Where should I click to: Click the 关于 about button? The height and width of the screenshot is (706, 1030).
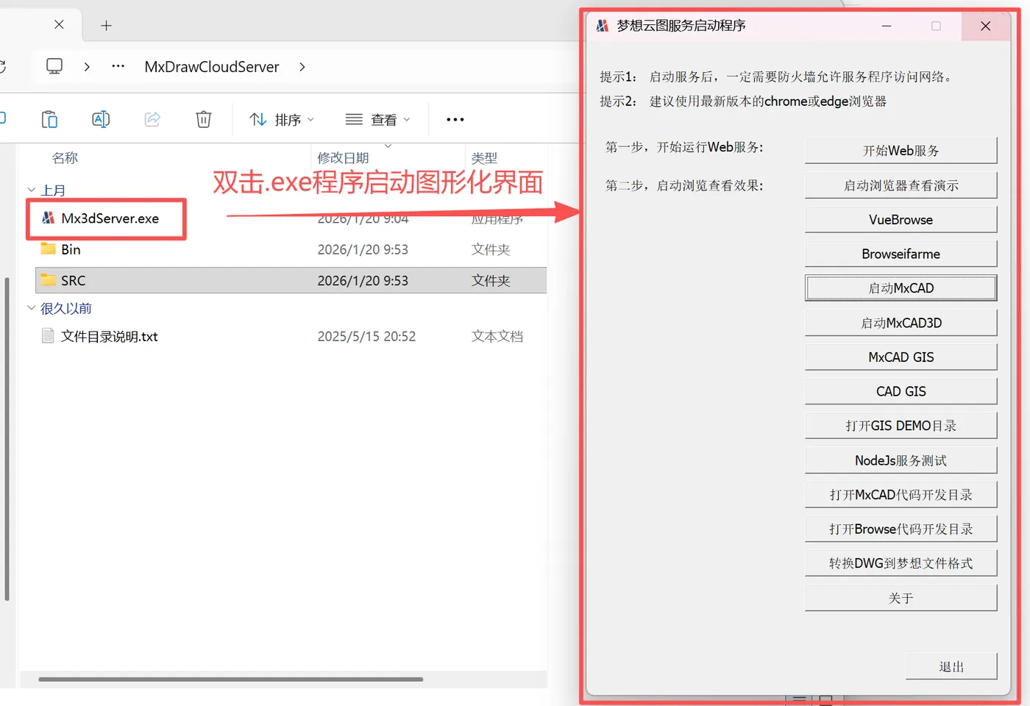pyautogui.click(x=901, y=598)
